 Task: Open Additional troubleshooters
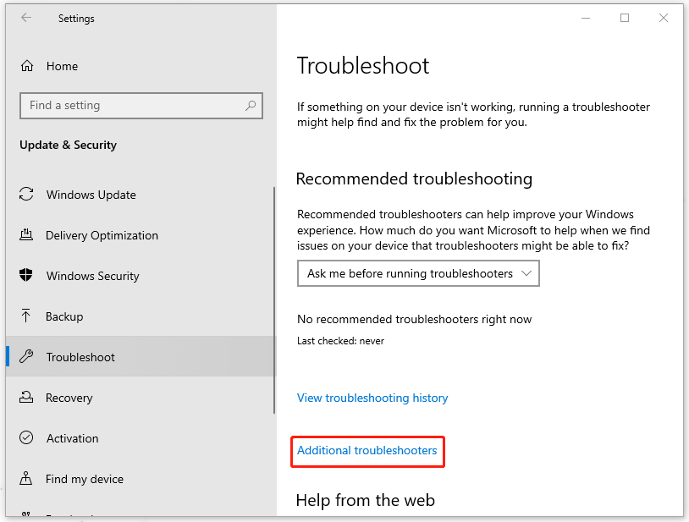pyautogui.click(x=367, y=451)
